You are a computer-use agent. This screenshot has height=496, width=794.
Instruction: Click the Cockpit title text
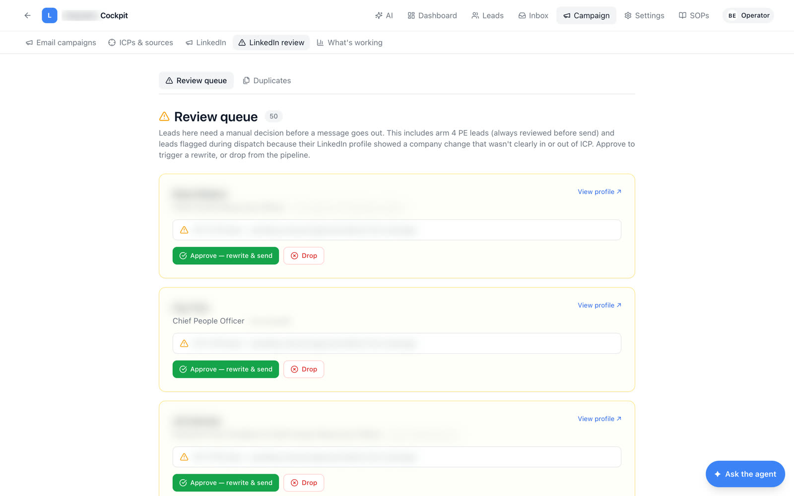114,15
